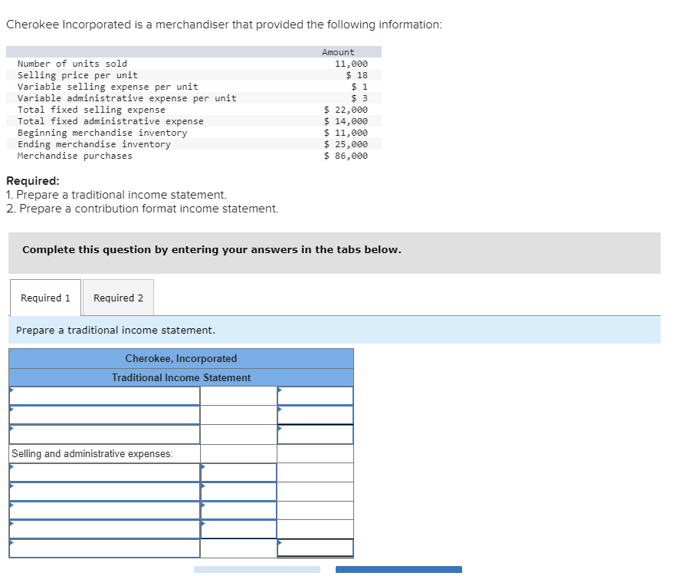The image size is (679, 576).
Task: Click third row right-column amount field
Action: tap(315, 434)
